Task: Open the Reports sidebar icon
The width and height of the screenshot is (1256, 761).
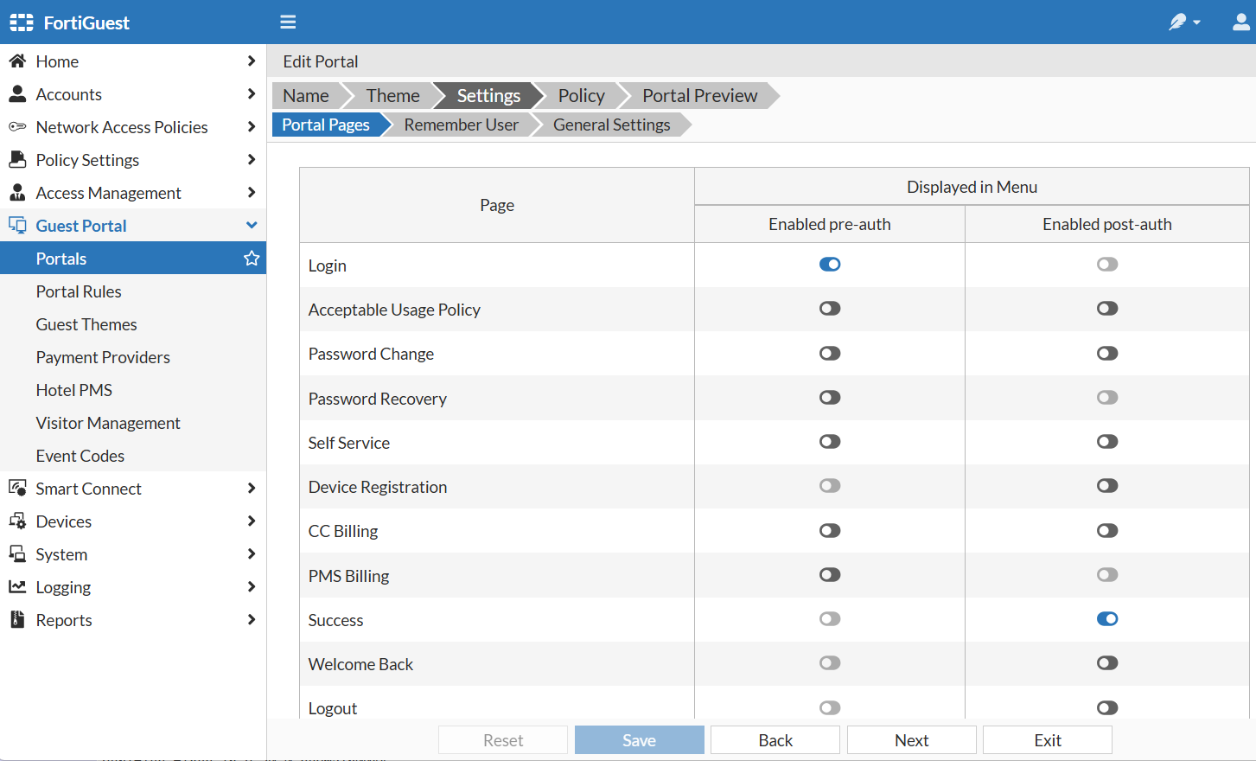Action: point(18,619)
